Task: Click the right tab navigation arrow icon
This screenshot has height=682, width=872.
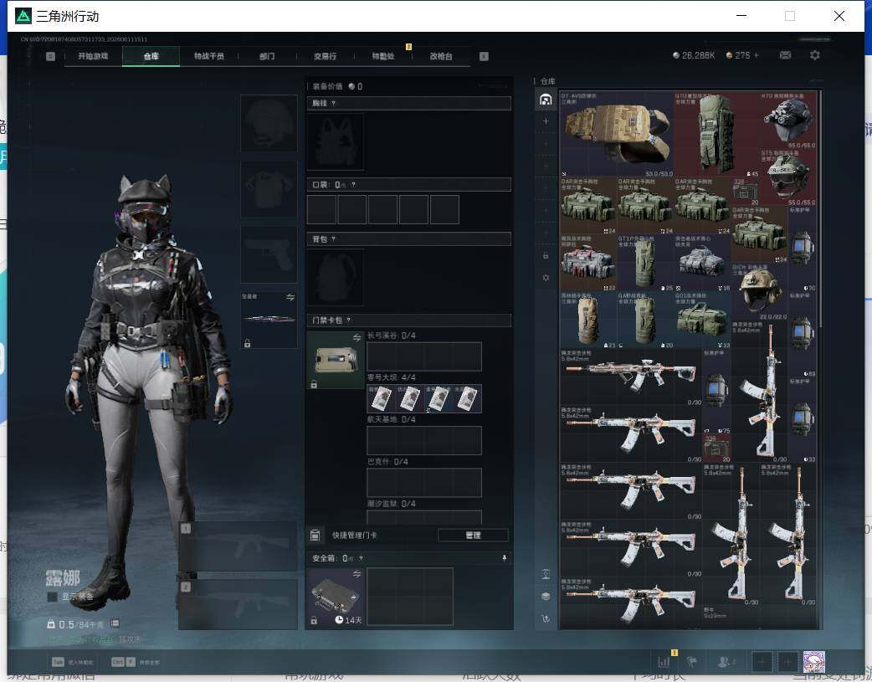Action: (x=484, y=56)
